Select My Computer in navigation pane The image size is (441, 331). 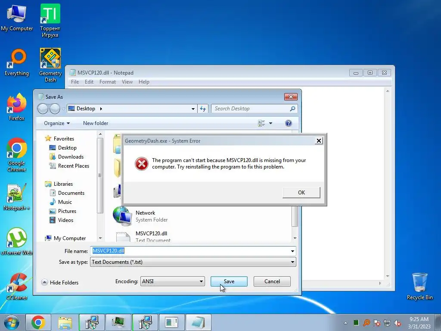[x=65, y=238]
